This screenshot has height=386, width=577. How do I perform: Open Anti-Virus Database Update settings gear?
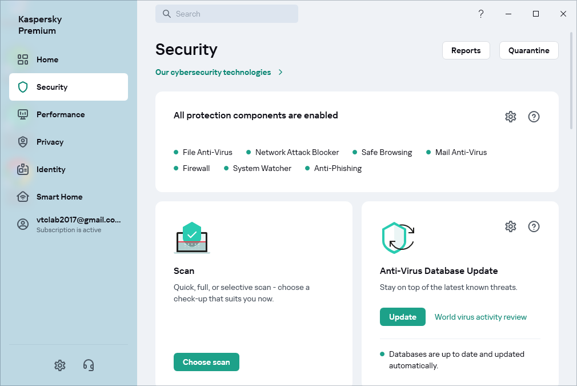510,226
